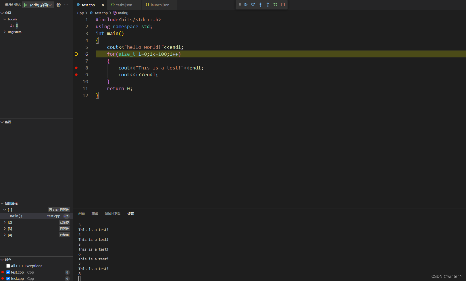Click 运行和调试 sidebar title
Screen dimensions: 466x281
[13, 5]
